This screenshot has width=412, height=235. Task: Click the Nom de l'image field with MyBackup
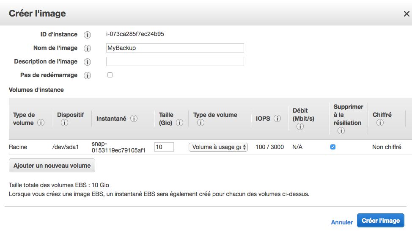coord(175,48)
